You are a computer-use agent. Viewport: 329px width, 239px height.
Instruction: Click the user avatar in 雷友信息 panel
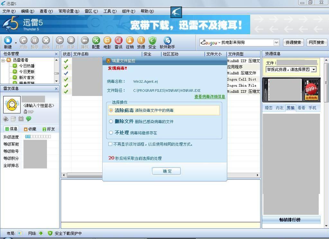12,104
